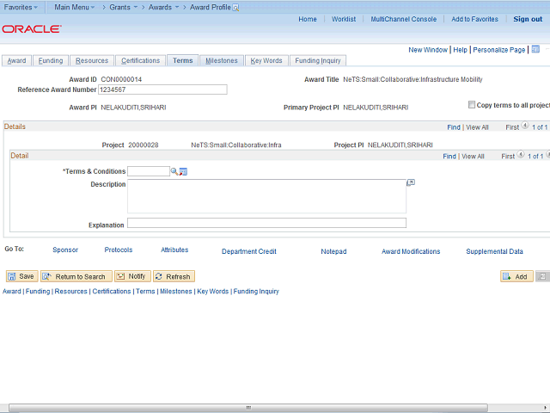Open the Funding Inquiry tab
Screen dimensions: 550x413
point(318,60)
